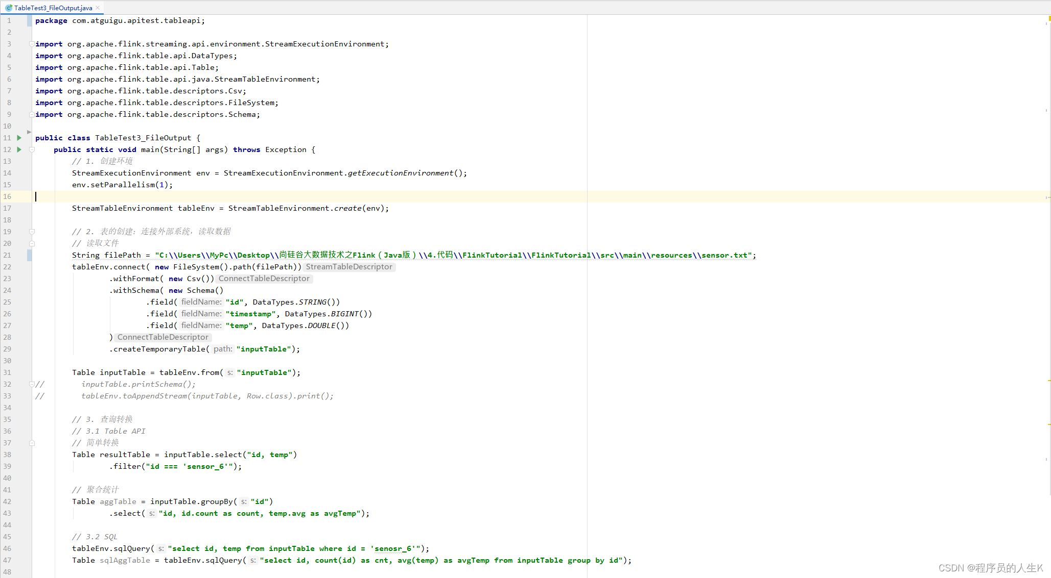
Task: Click line number 21 in the gutter
Action: [8, 255]
